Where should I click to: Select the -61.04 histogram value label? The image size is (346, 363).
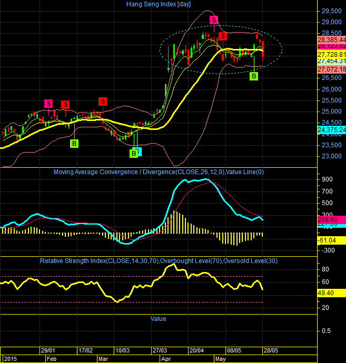click(x=332, y=240)
